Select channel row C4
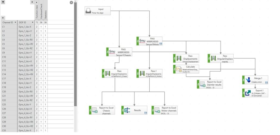The height and width of the screenshot is (135, 280). coord(9,40)
